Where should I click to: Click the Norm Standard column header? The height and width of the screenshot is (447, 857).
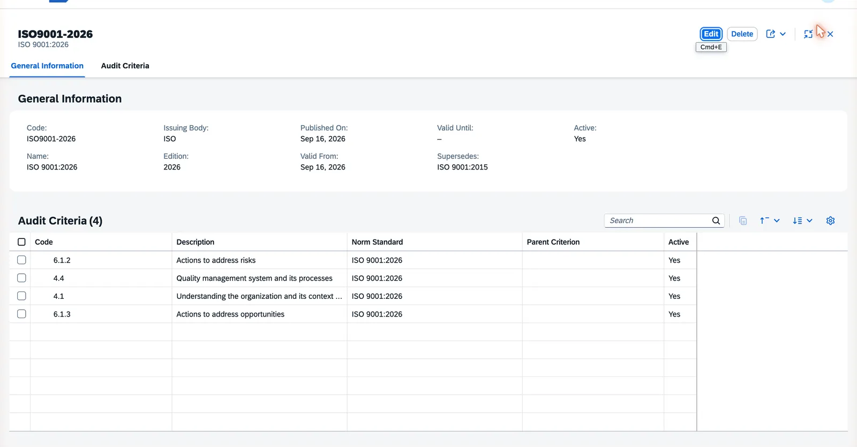(434, 242)
